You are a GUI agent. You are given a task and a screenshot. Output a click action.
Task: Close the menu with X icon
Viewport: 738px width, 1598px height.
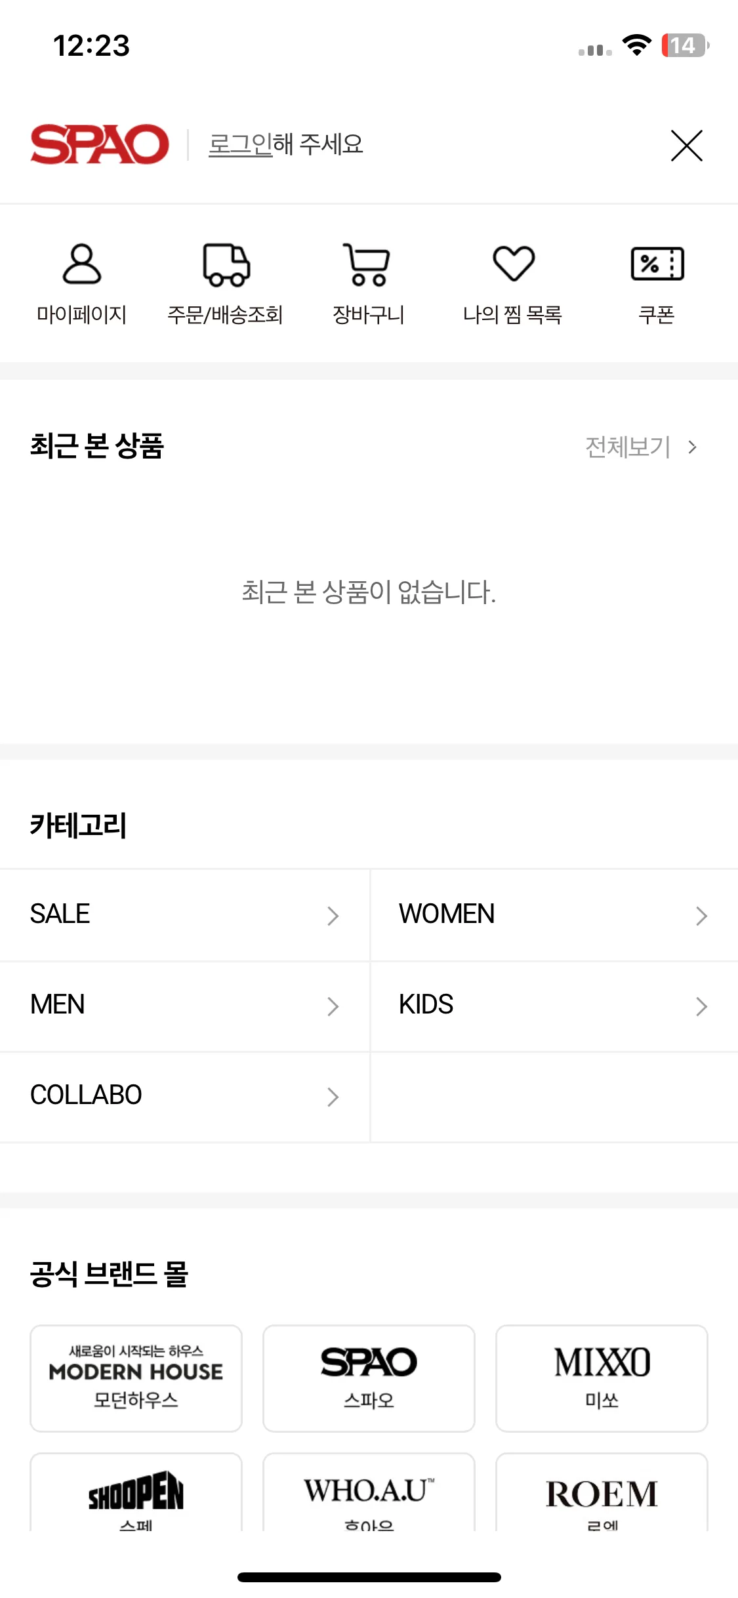tap(687, 145)
